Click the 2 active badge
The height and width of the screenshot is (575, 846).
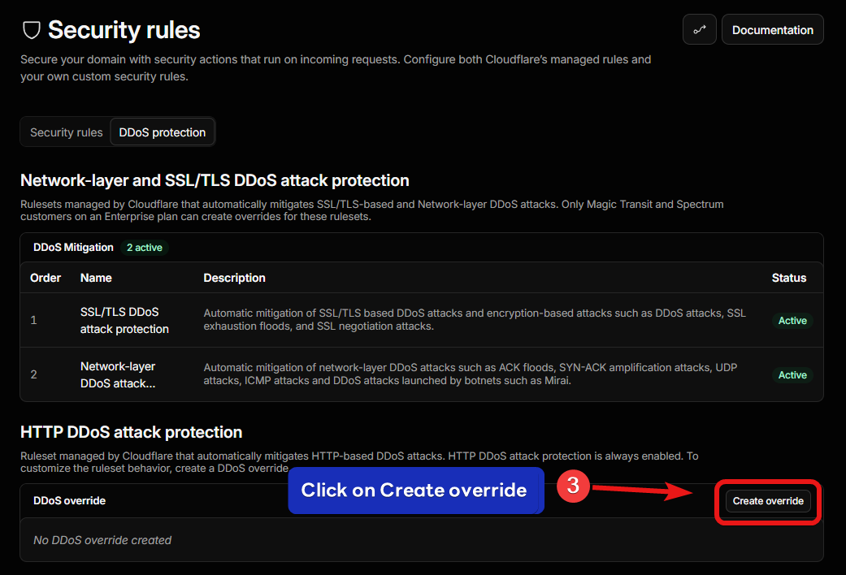pyautogui.click(x=144, y=248)
